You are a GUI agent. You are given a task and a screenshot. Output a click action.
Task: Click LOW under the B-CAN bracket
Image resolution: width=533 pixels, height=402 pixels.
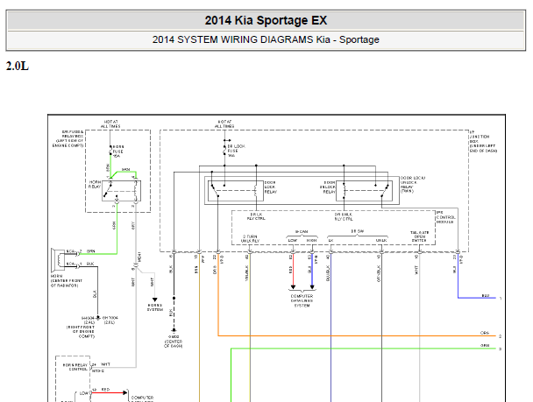(292, 240)
